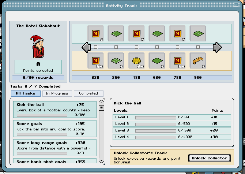Select the Kick the ball task
245x174 pixels.
pyautogui.click(x=55, y=110)
